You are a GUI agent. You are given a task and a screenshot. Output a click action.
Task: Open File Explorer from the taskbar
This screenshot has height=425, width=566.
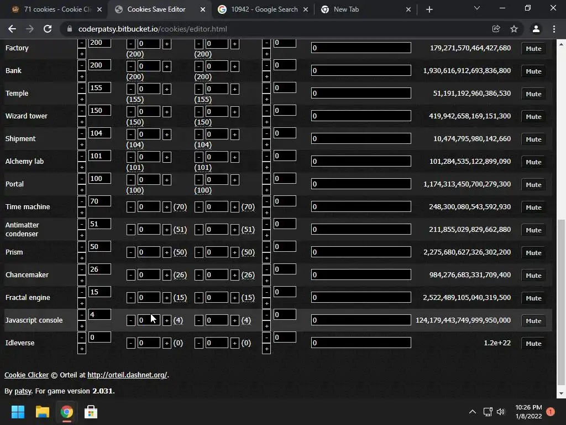(x=42, y=412)
